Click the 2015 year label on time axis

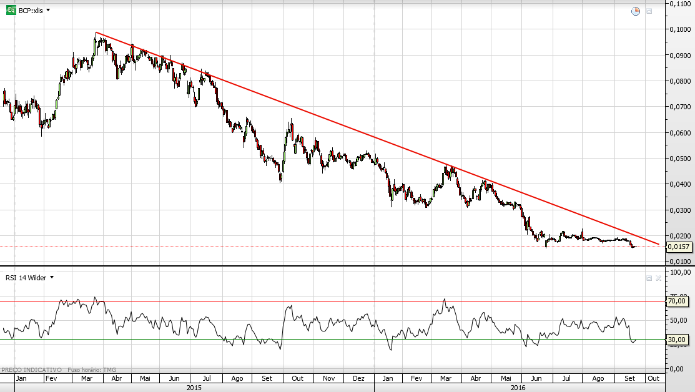(194, 388)
